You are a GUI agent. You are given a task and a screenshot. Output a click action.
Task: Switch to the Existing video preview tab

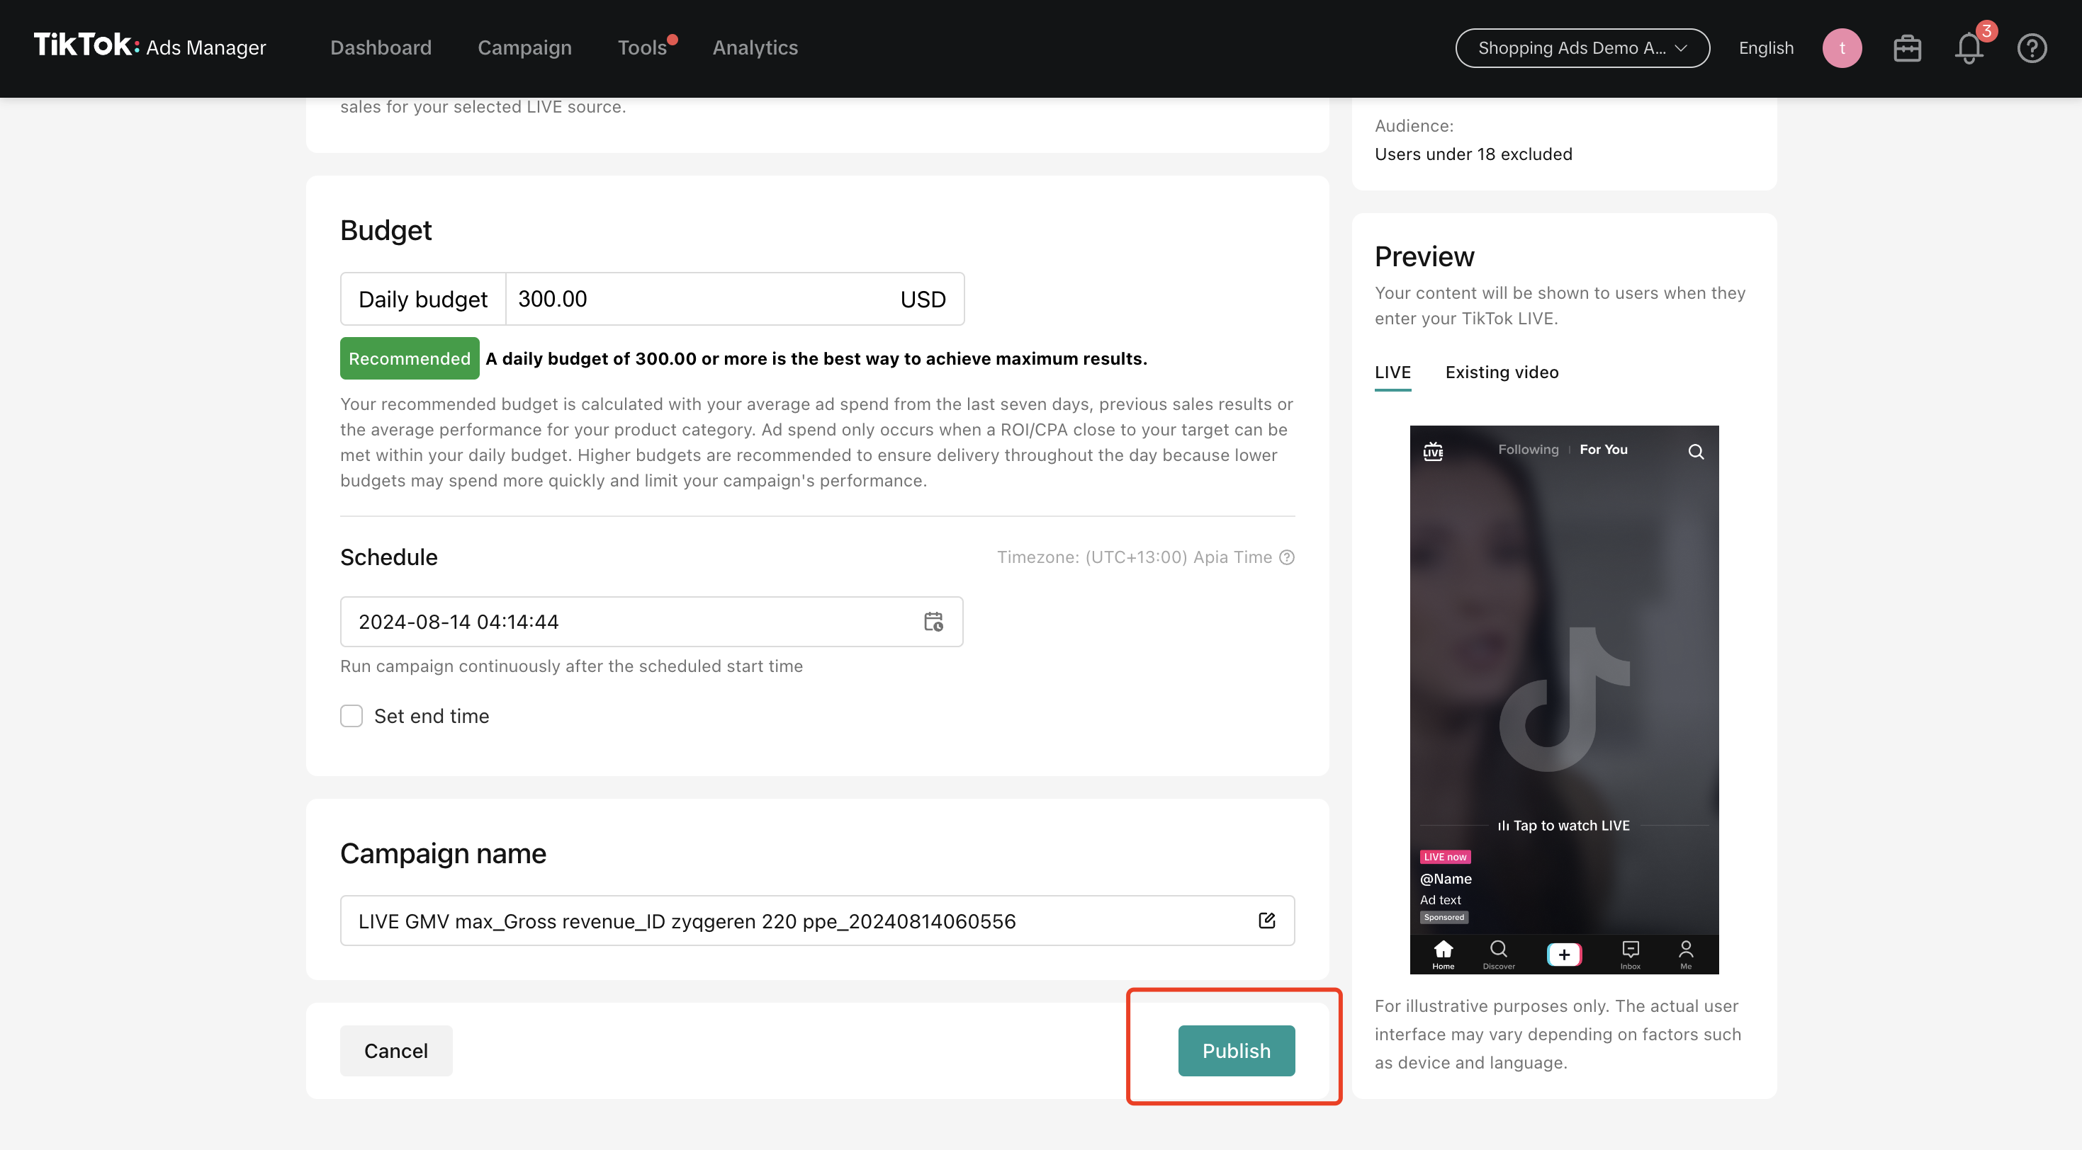pyautogui.click(x=1502, y=372)
